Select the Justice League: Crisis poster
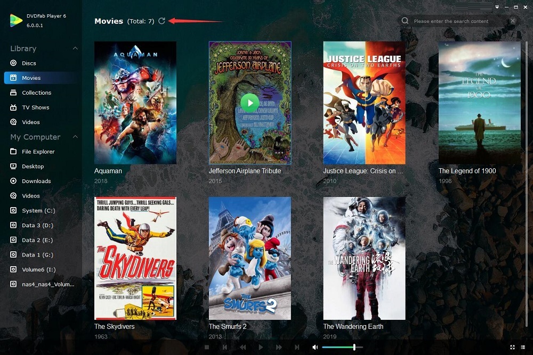This screenshot has height=355, width=533. point(364,103)
